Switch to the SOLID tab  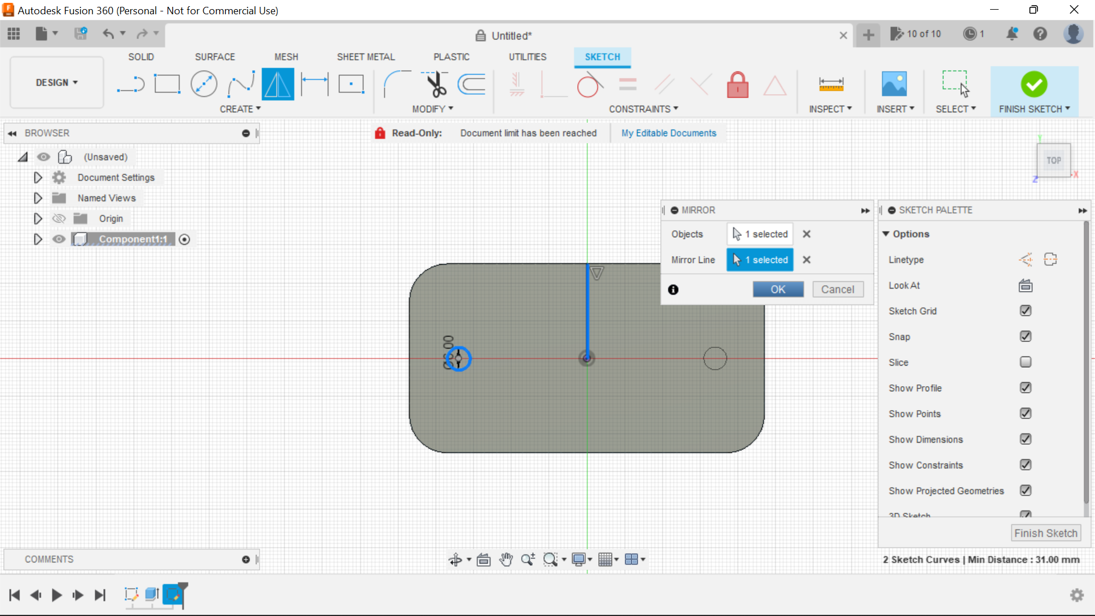point(141,57)
